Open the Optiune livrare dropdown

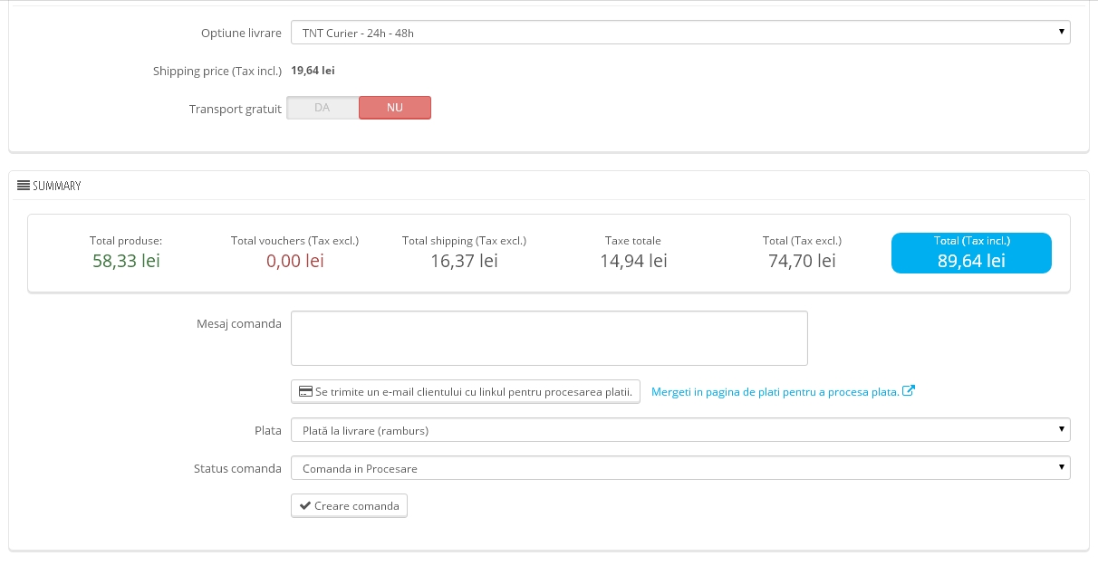pyautogui.click(x=679, y=33)
